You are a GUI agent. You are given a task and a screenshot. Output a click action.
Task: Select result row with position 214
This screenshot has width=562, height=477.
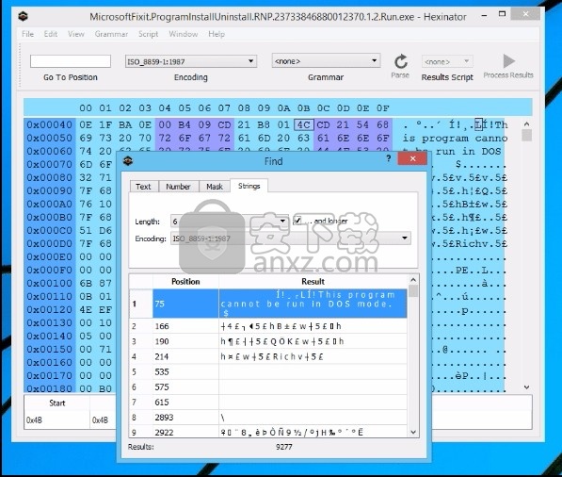tap(268, 356)
